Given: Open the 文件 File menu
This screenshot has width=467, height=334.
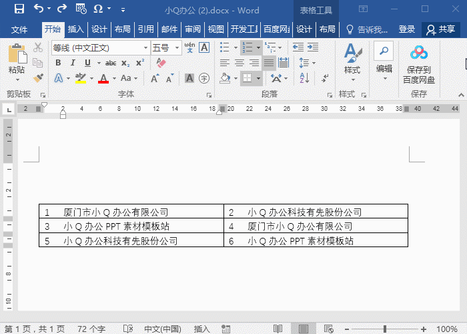Looking at the screenshot, I should coord(19,29).
